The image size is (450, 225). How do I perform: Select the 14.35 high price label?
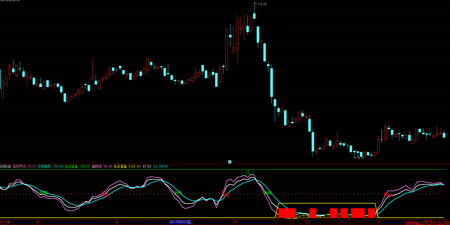[x=262, y=4]
